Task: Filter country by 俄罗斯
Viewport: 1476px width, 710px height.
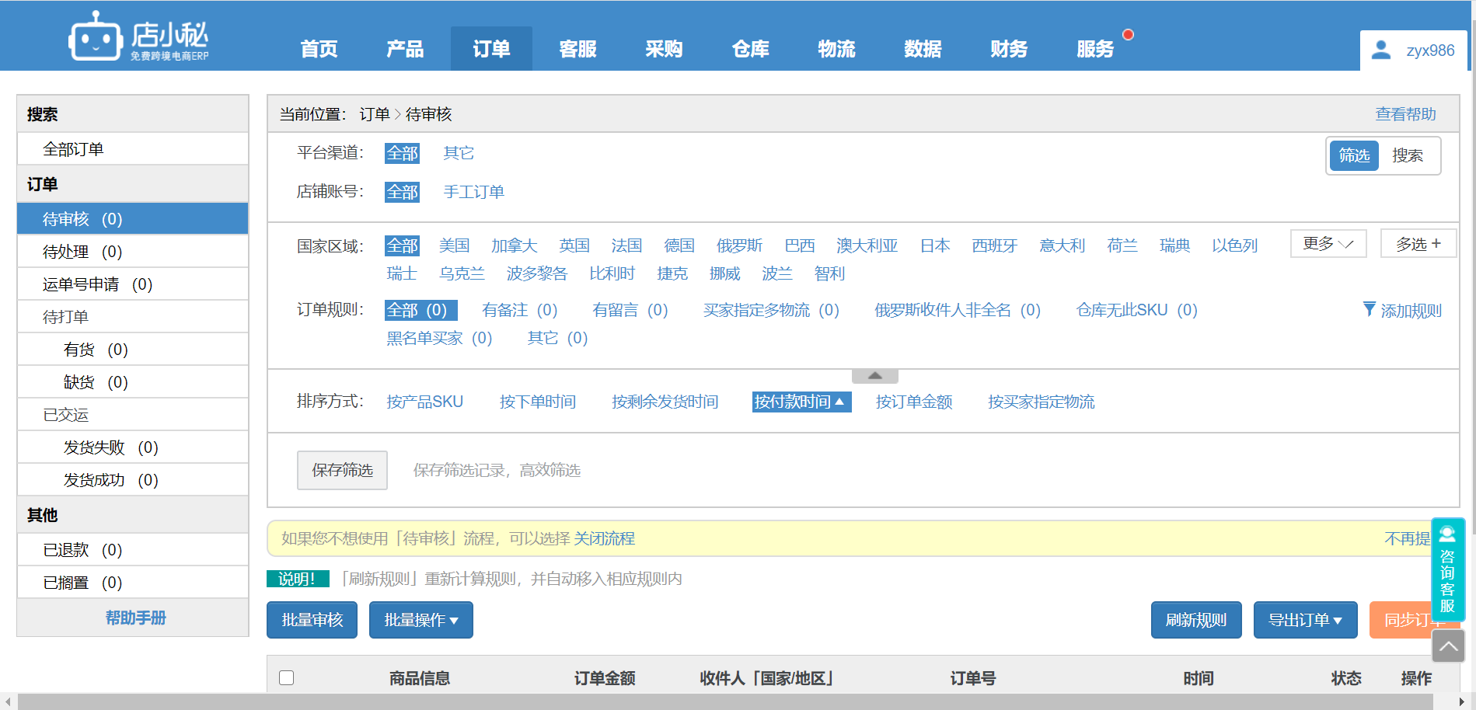Action: click(739, 245)
